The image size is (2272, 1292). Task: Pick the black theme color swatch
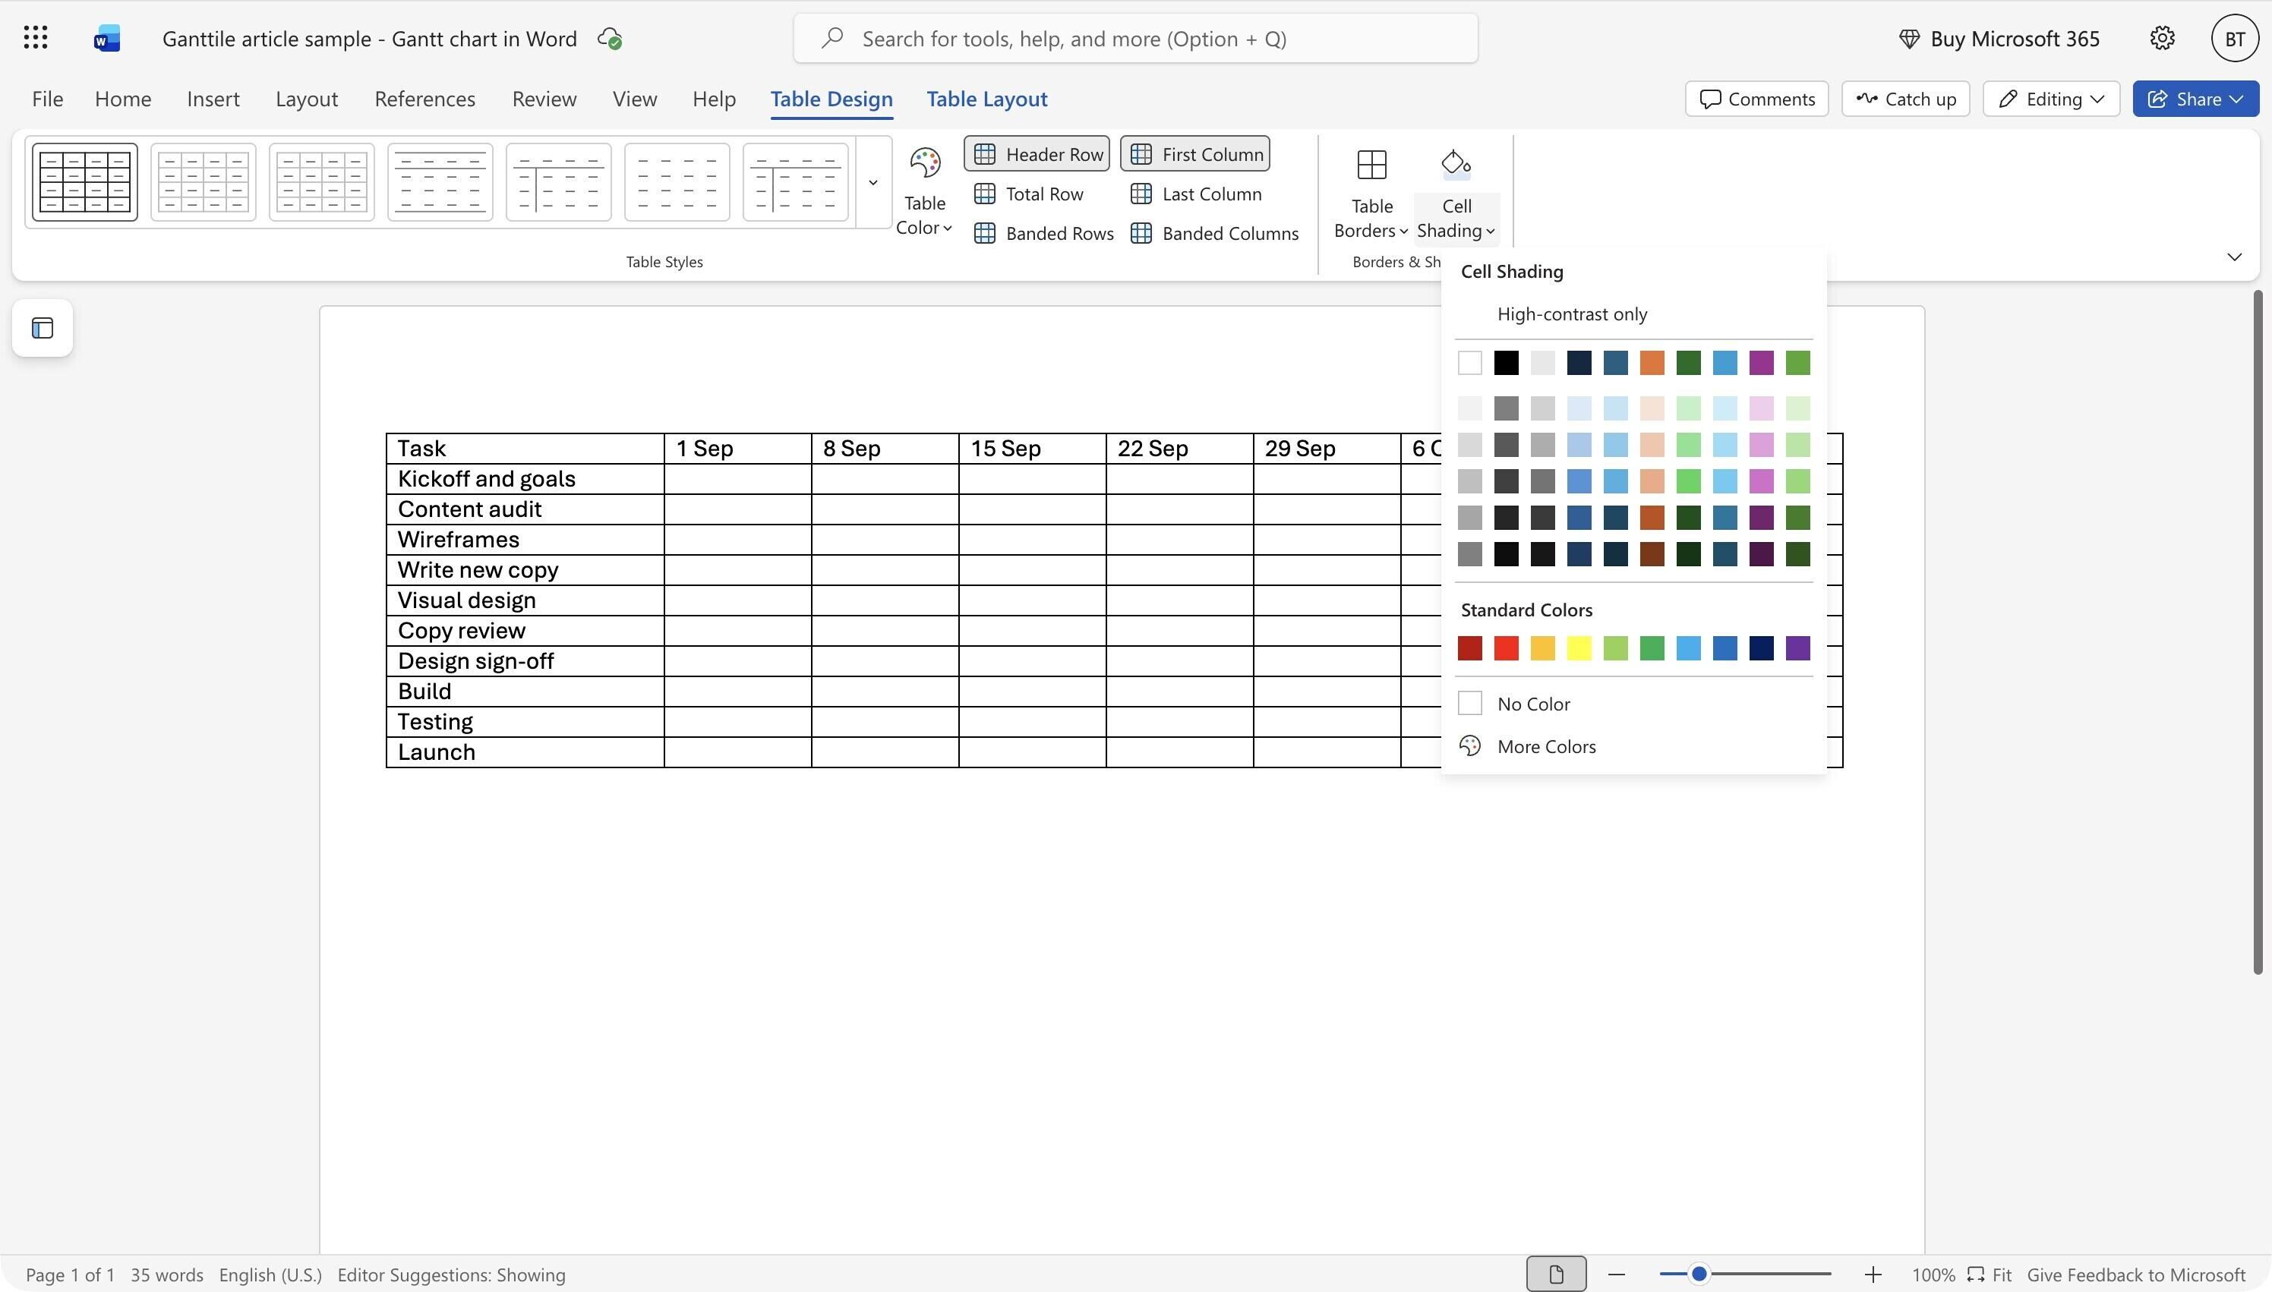coord(1506,363)
